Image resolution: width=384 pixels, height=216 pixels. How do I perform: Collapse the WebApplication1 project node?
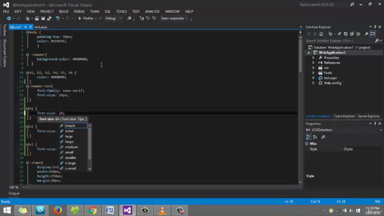[x=308, y=53]
